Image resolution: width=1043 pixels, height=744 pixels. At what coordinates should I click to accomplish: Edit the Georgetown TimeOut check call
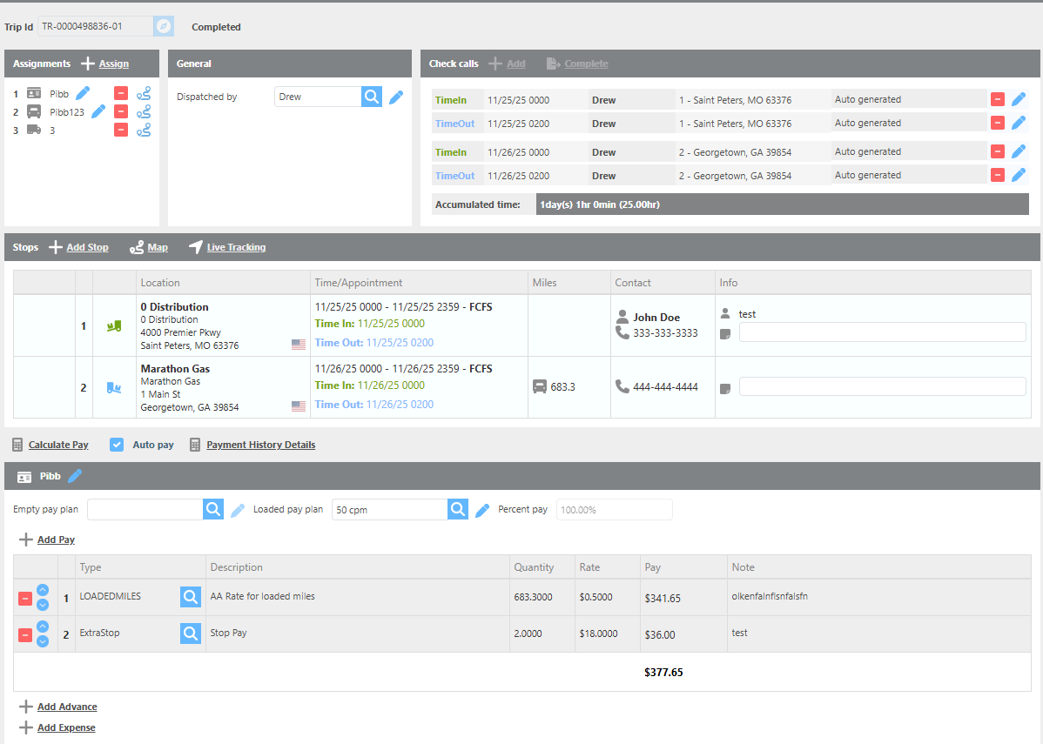[x=1019, y=175]
